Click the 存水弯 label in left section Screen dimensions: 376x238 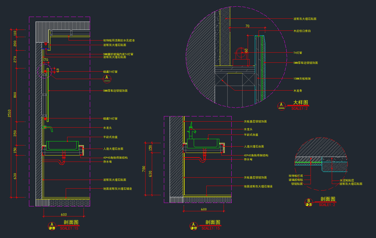pyautogui.click(x=107, y=162)
